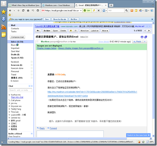The image size is (157, 146).
Task: Open the RSS feed reader sidebar icon
Action: point(4,27)
